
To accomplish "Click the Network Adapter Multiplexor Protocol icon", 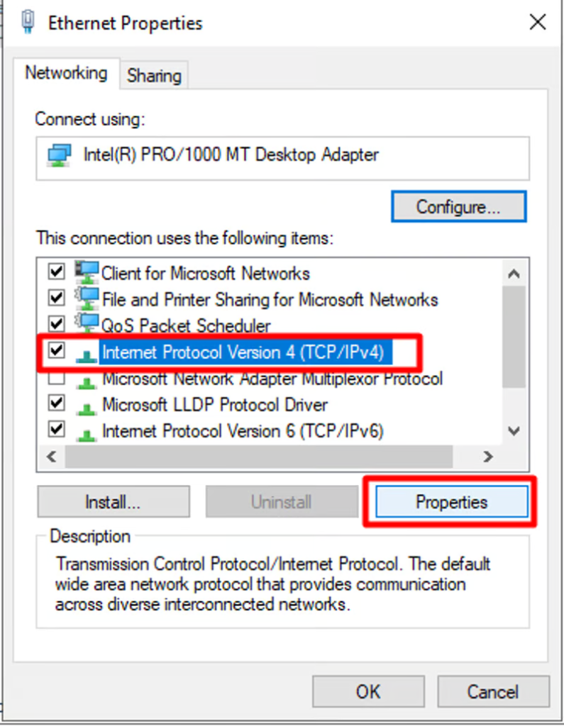I will click(x=87, y=381).
